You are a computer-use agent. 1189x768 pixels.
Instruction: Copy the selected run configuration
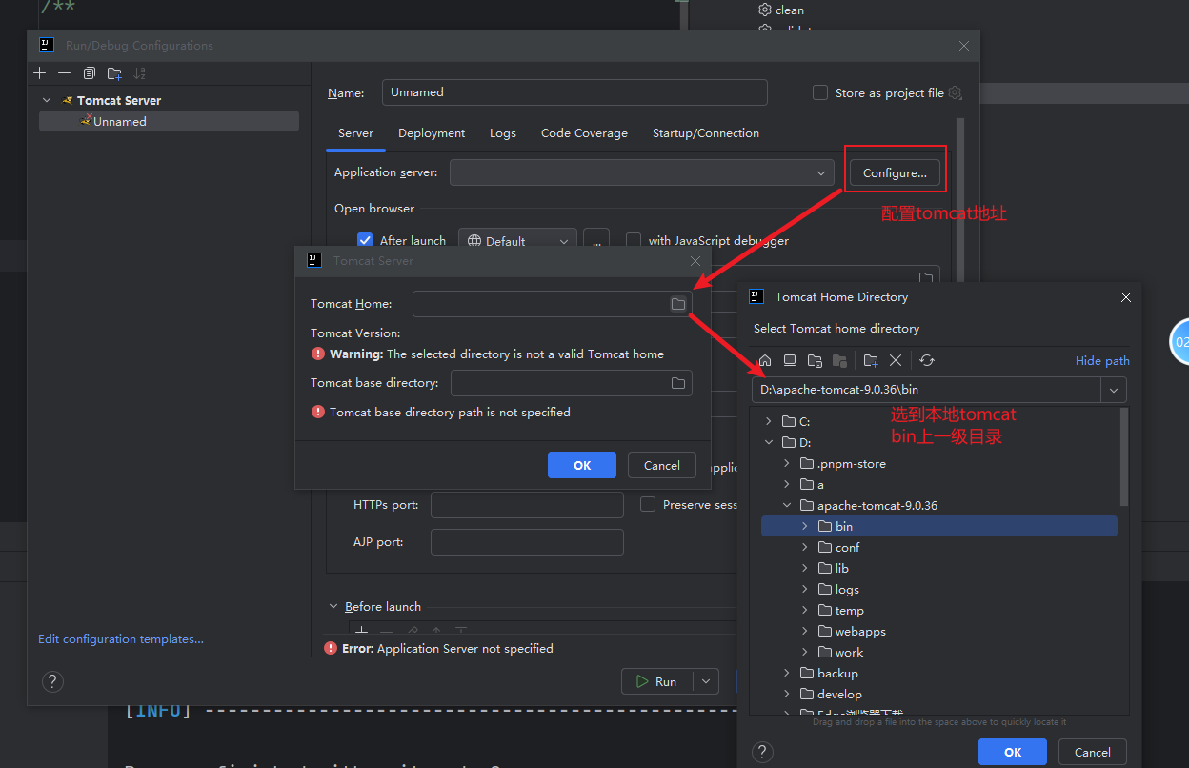pos(90,73)
